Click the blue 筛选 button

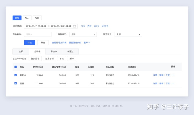[30, 43]
